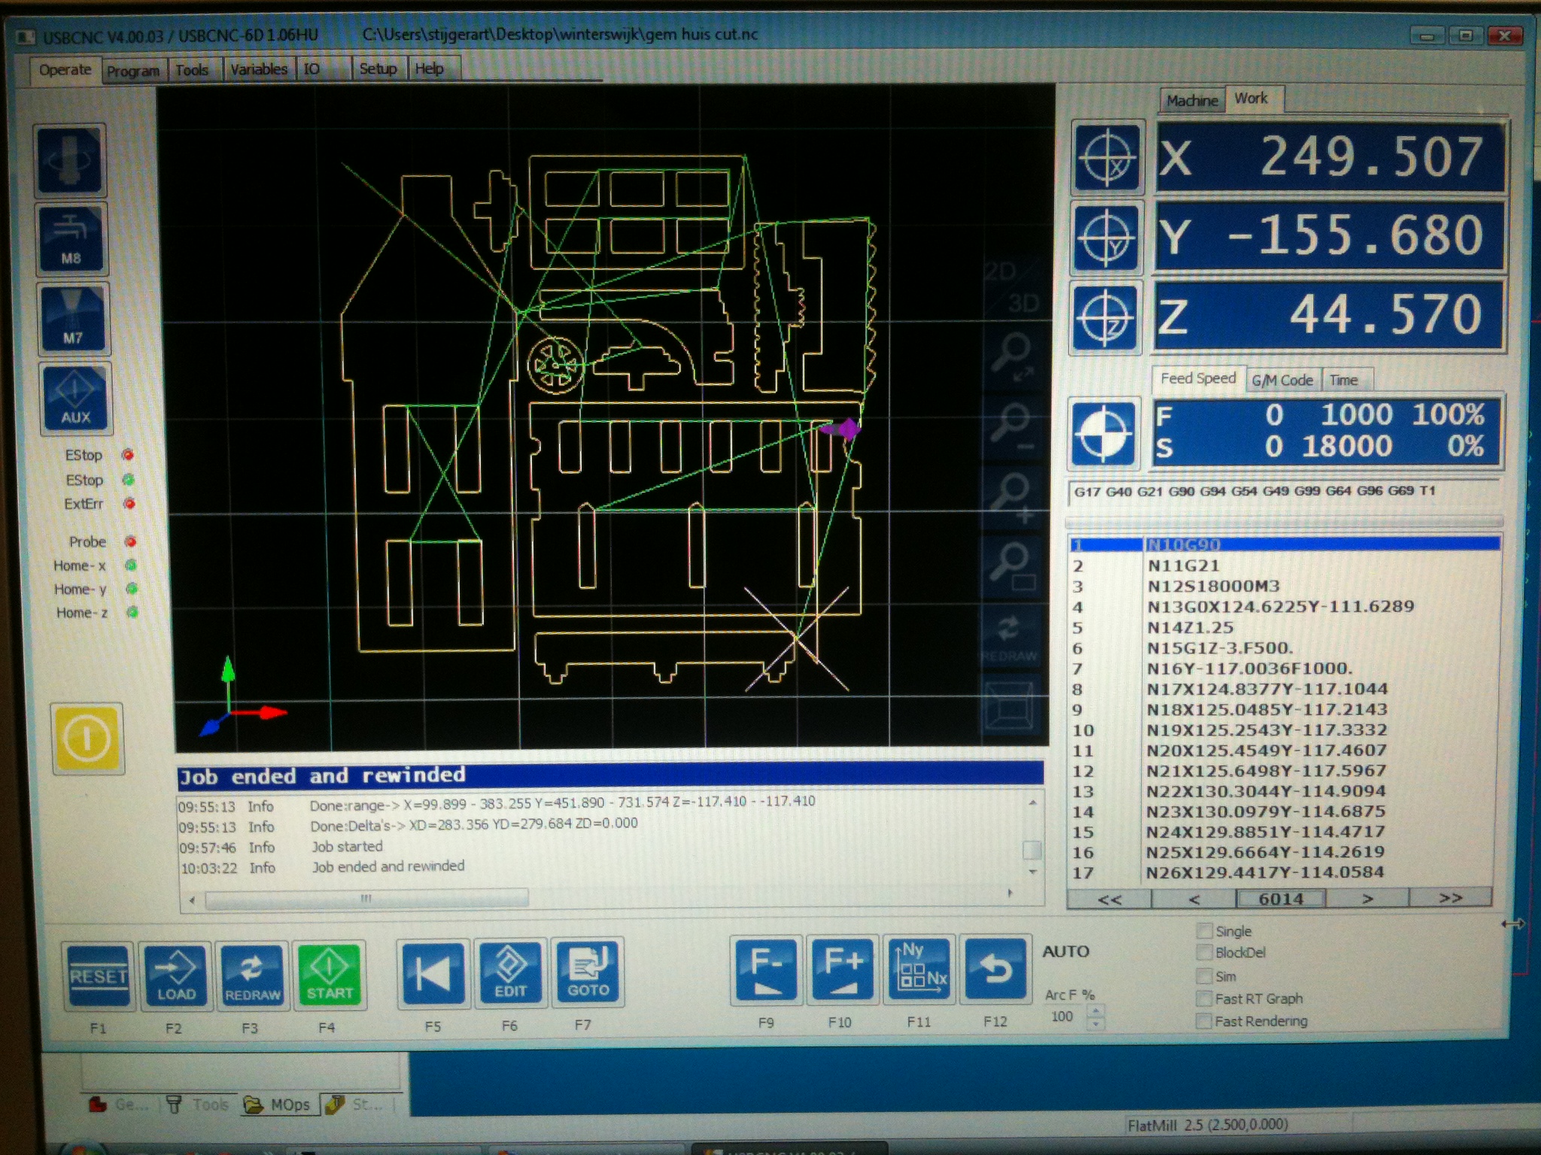Open nesting Nx Ny F11 icon

tap(920, 969)
